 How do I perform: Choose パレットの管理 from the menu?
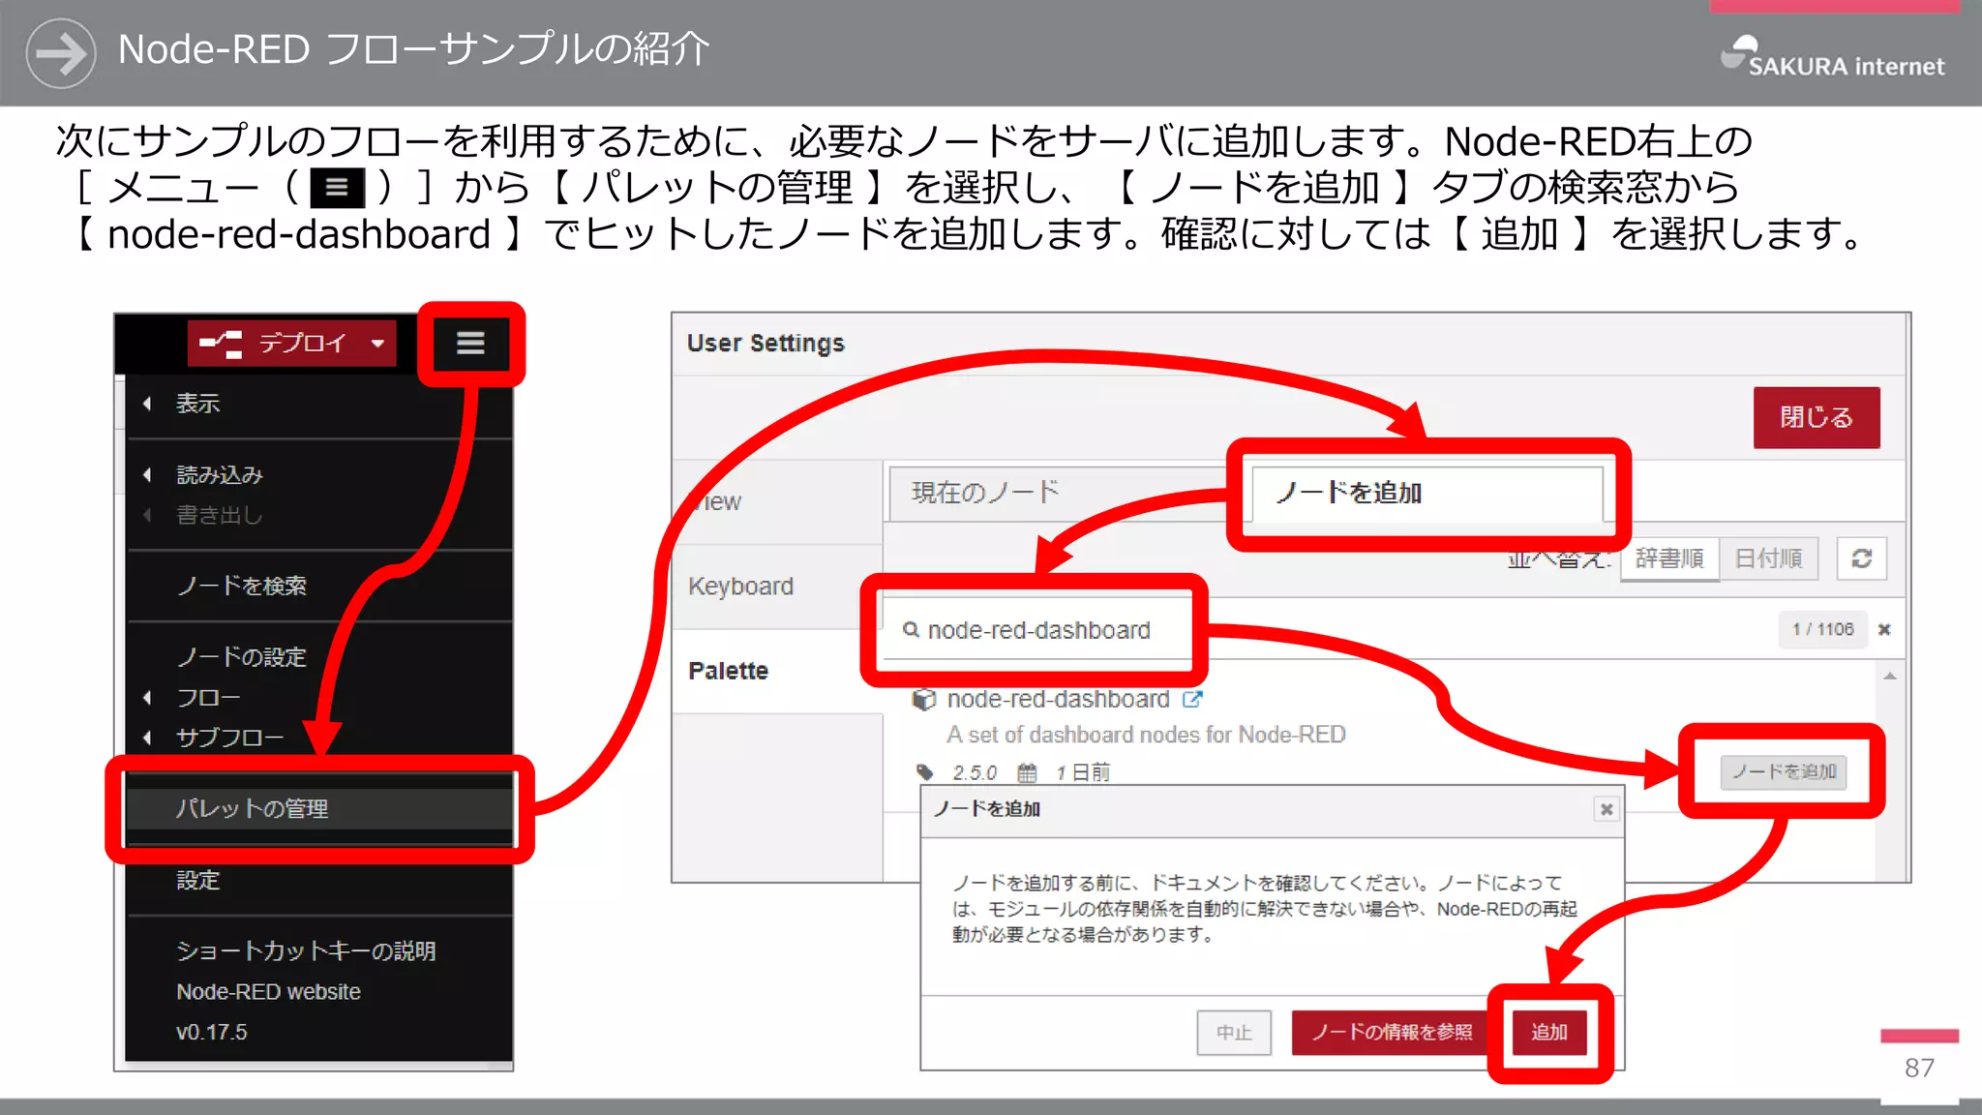click(x=319, y=809)
